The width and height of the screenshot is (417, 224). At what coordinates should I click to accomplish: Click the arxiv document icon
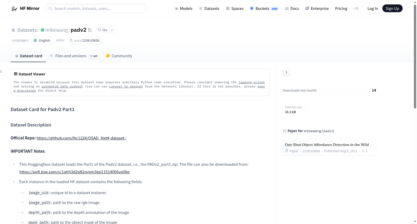click(x=71, y=40)
